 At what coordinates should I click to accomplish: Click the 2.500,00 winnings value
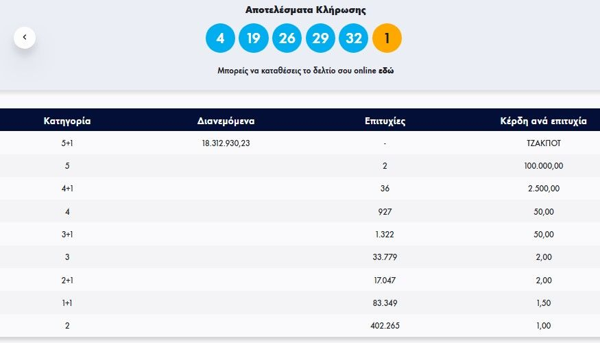pyautogui.click(x=544, y=189)
